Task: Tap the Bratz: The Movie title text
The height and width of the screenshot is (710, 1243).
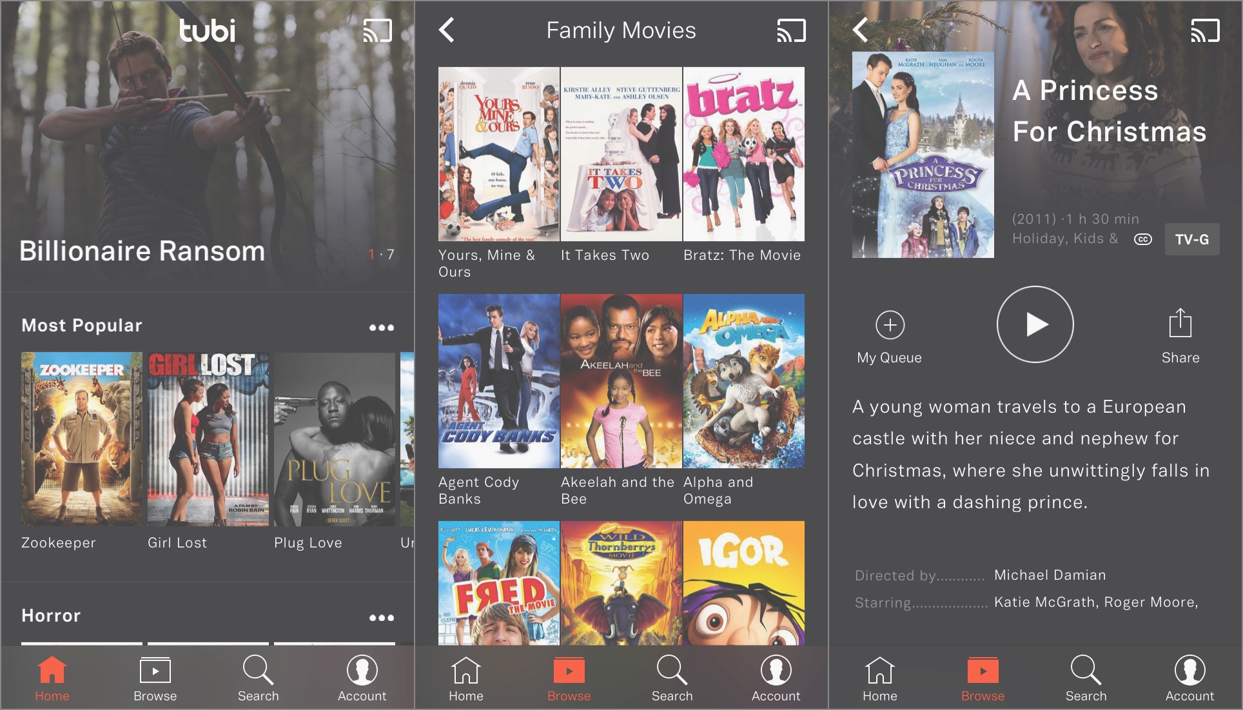Action: [x=742, y=255]
